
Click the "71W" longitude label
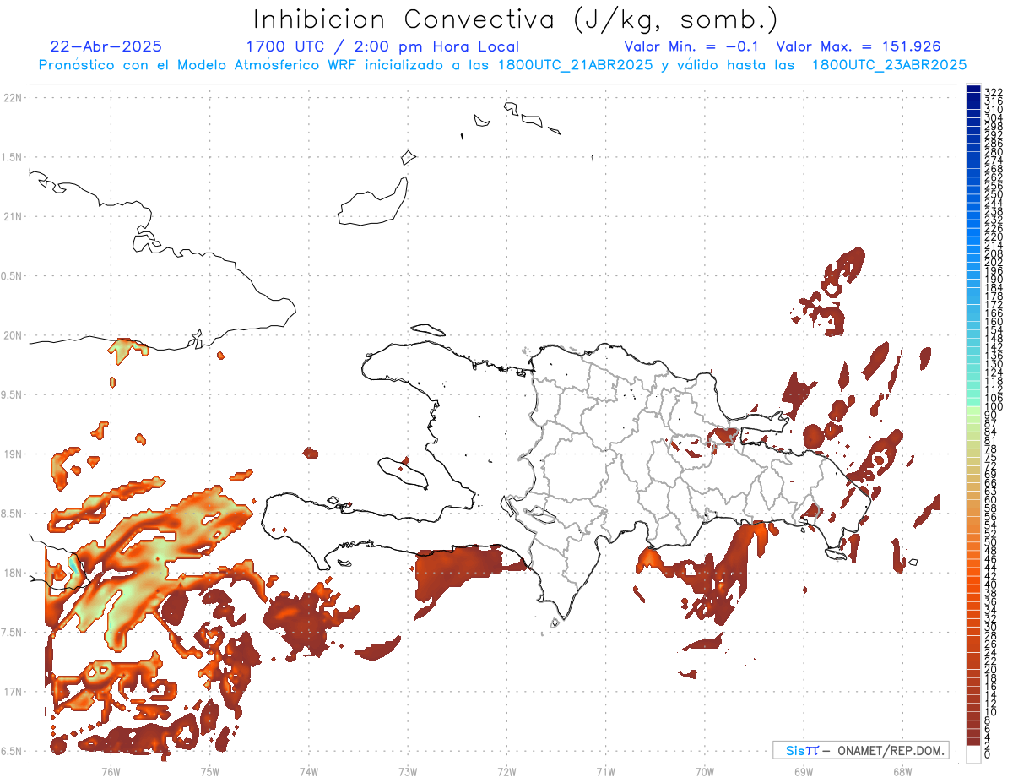tap(605, 771)
